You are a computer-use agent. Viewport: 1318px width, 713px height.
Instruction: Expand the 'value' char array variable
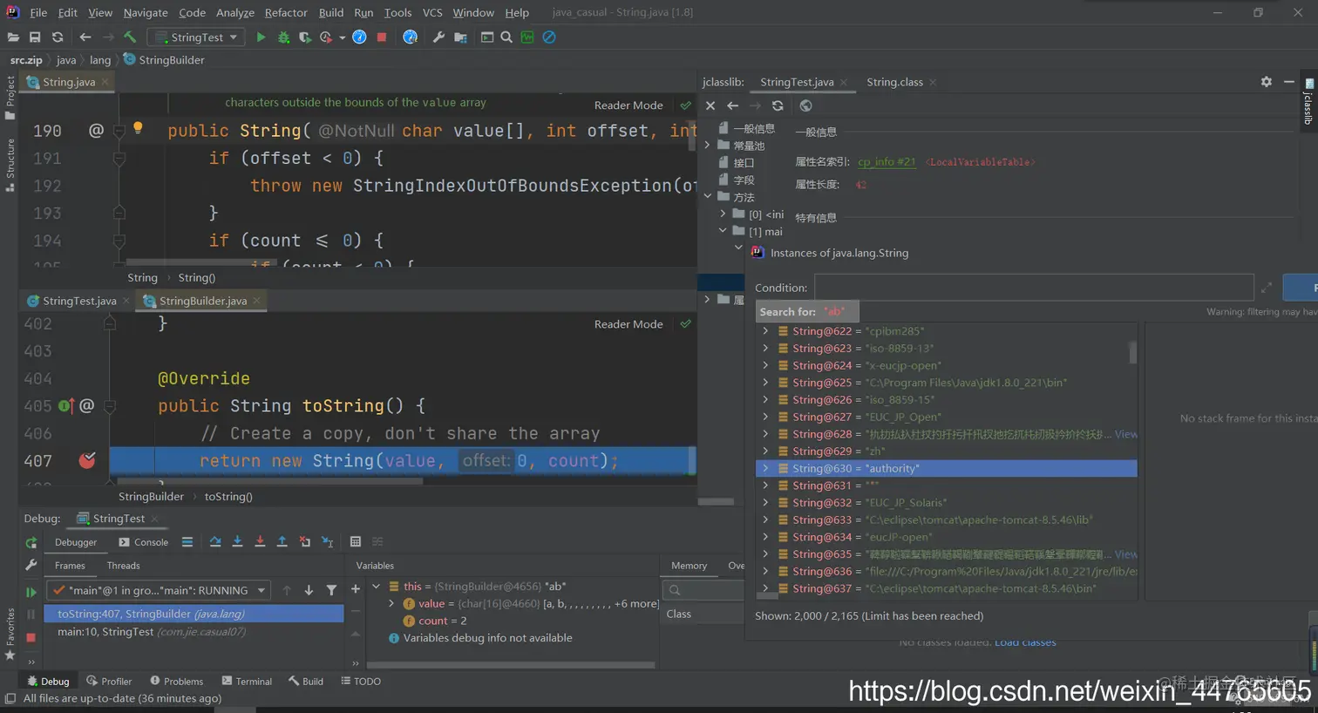pyautogui.click(x=391, y=603)
